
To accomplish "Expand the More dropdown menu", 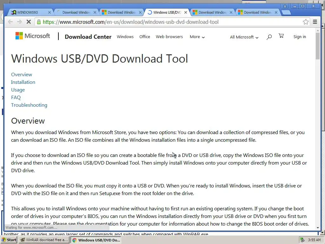I will coord(197,37).
